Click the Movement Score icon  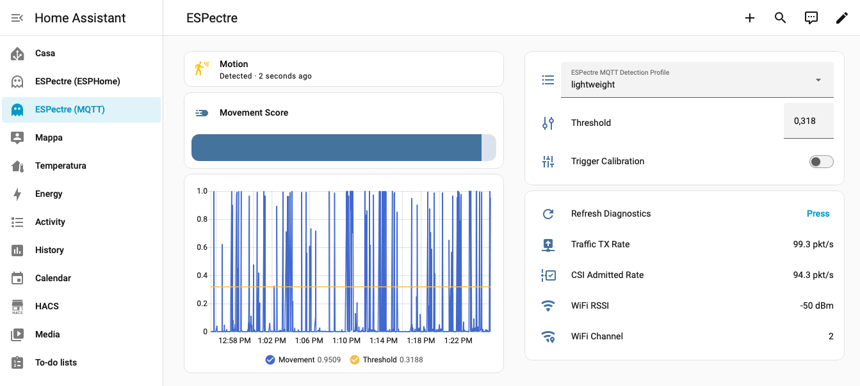[x=201, y=113]
